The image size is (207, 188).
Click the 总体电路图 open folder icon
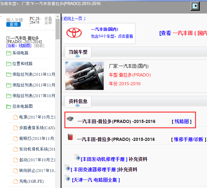point(9,107)
